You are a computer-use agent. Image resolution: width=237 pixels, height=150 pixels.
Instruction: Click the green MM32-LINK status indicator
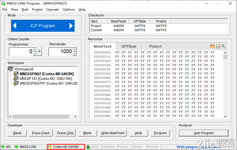(x=17, y=147)
